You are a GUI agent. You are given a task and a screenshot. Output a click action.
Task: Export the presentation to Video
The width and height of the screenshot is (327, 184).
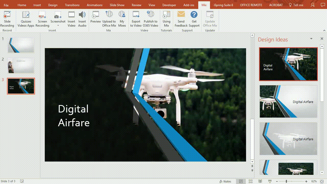tap(136, 18)
